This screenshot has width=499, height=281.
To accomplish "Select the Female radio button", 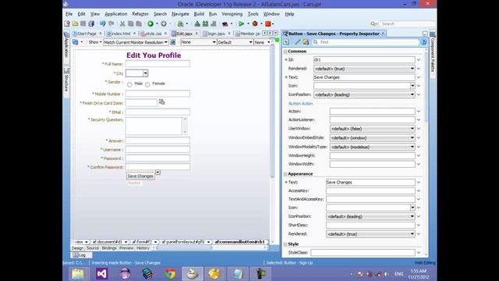I will pyautogui.click(x=147, y=85).
